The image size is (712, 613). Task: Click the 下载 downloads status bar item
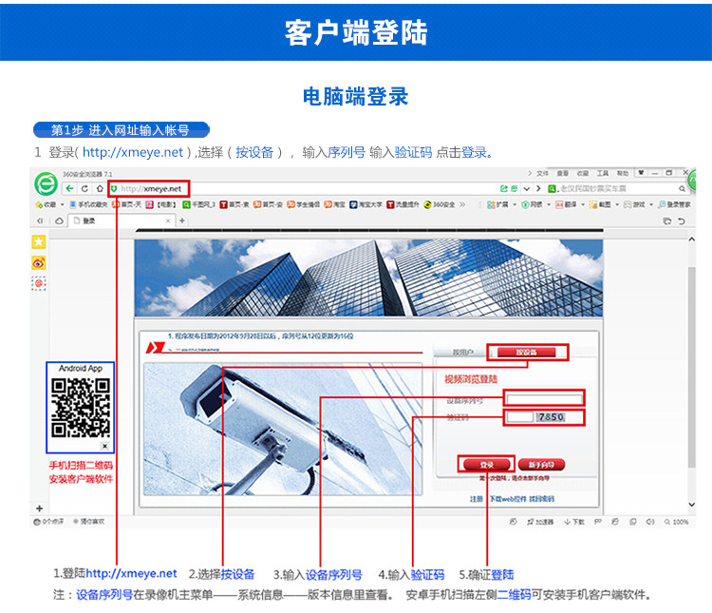point(574,522)
